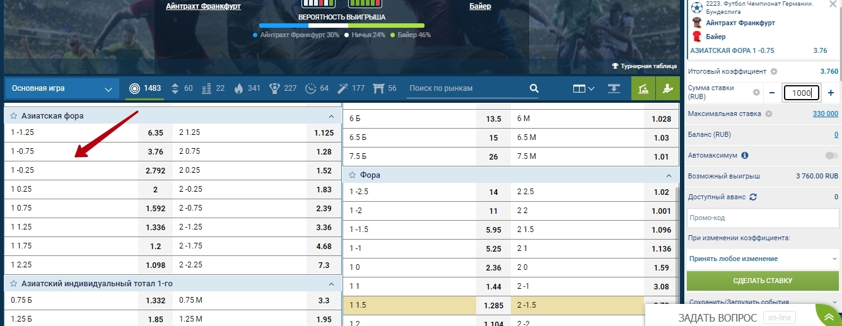Select the 1483 all markets tab

click(x=145, y=88)
